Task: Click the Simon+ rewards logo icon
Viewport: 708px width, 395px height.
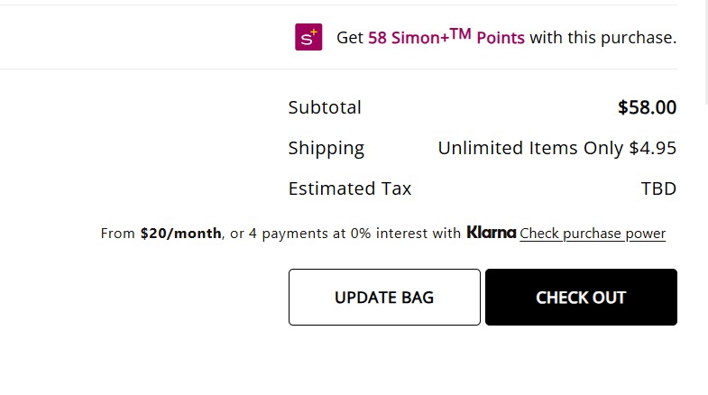Action: pyautogui.click(x=308, y=37)
